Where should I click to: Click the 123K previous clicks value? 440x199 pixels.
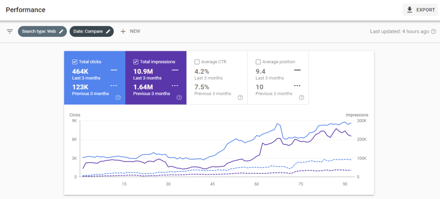pyautogui.click(x=80, y=87)
